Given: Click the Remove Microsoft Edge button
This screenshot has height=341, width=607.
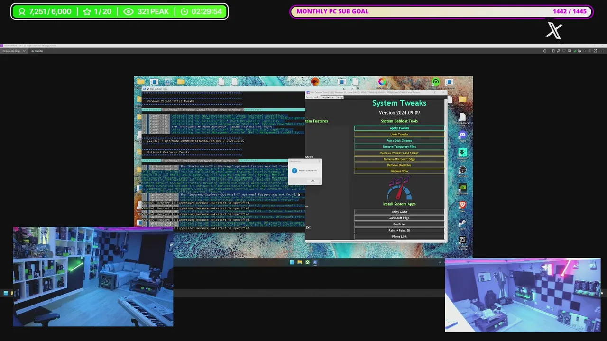Looking at the screenshot, I should click(x=399, y=159).
